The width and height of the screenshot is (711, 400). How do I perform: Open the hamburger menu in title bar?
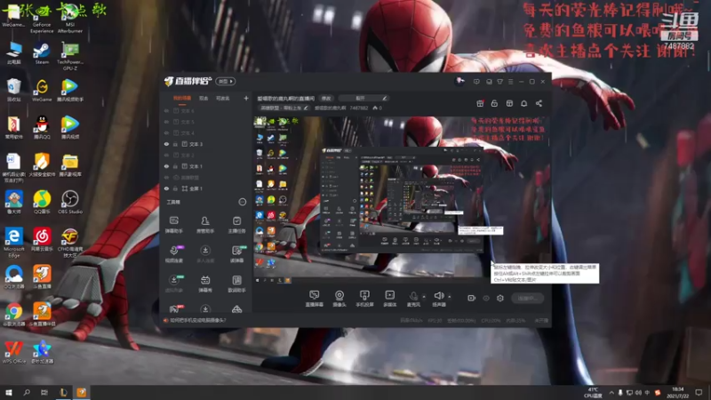510,82
